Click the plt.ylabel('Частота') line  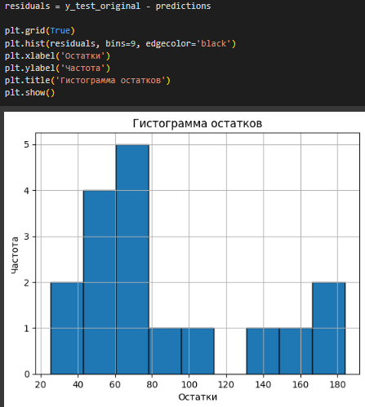[57, 68]
